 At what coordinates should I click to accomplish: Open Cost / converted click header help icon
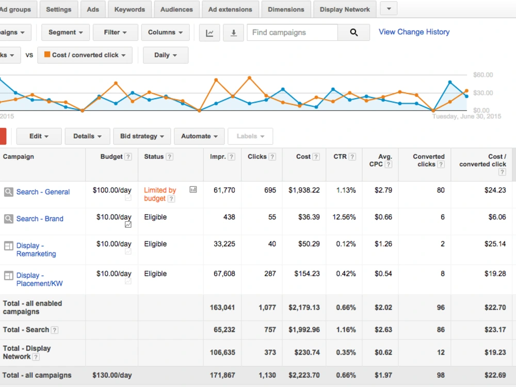click(502, 172)
